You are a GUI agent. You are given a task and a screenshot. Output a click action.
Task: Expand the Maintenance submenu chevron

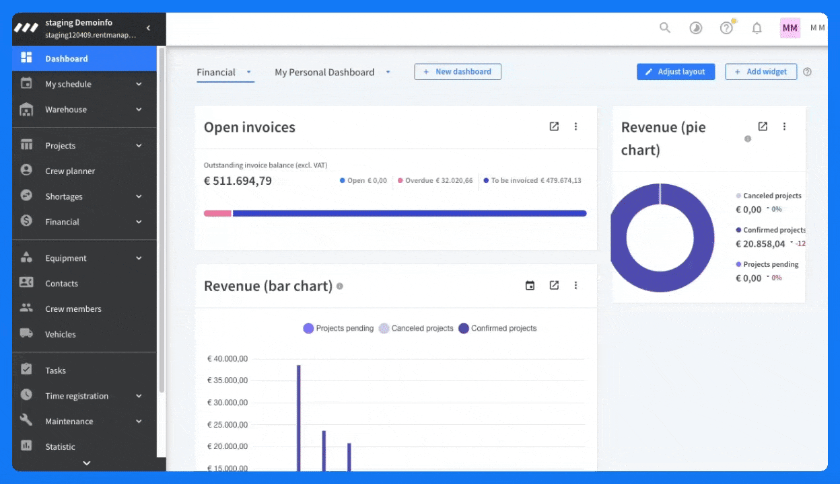point(139,421)
